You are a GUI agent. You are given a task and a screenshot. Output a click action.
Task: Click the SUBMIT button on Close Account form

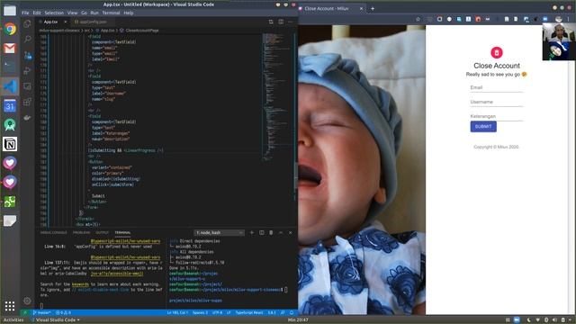pyautogui.click(x=483, y=127)
